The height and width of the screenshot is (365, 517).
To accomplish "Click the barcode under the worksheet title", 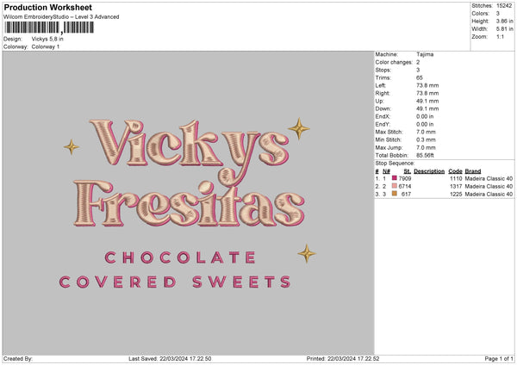I will (x=49, y=28).
